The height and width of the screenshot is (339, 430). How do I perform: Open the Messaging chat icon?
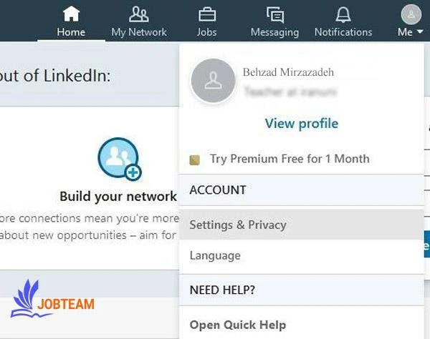274,14
